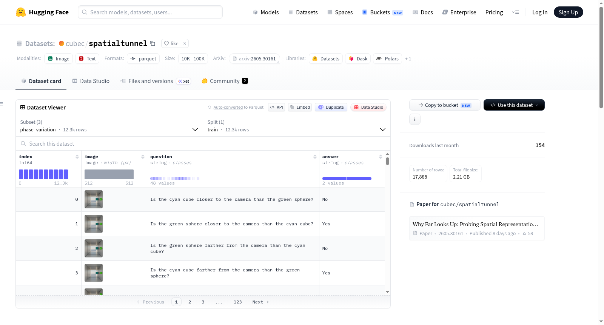Viewport: 604px width, 325px height.
Task: Open image thumbnail in row 1
Action: 94,224
